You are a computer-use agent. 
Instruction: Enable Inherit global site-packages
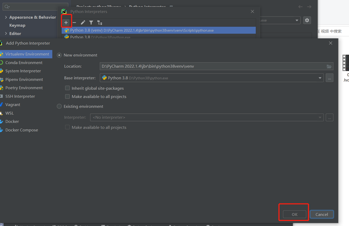68,88
